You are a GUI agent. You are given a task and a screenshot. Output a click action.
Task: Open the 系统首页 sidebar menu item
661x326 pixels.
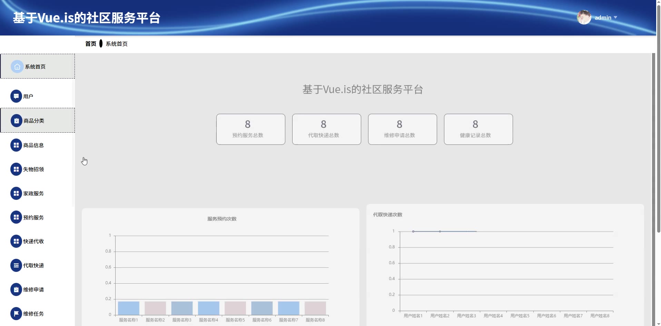click(x=38, y=66)
